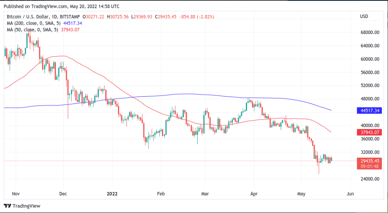Click the 48000.00 price axis label
This screenshot has height=213, width=388.
tap(369, 99)
